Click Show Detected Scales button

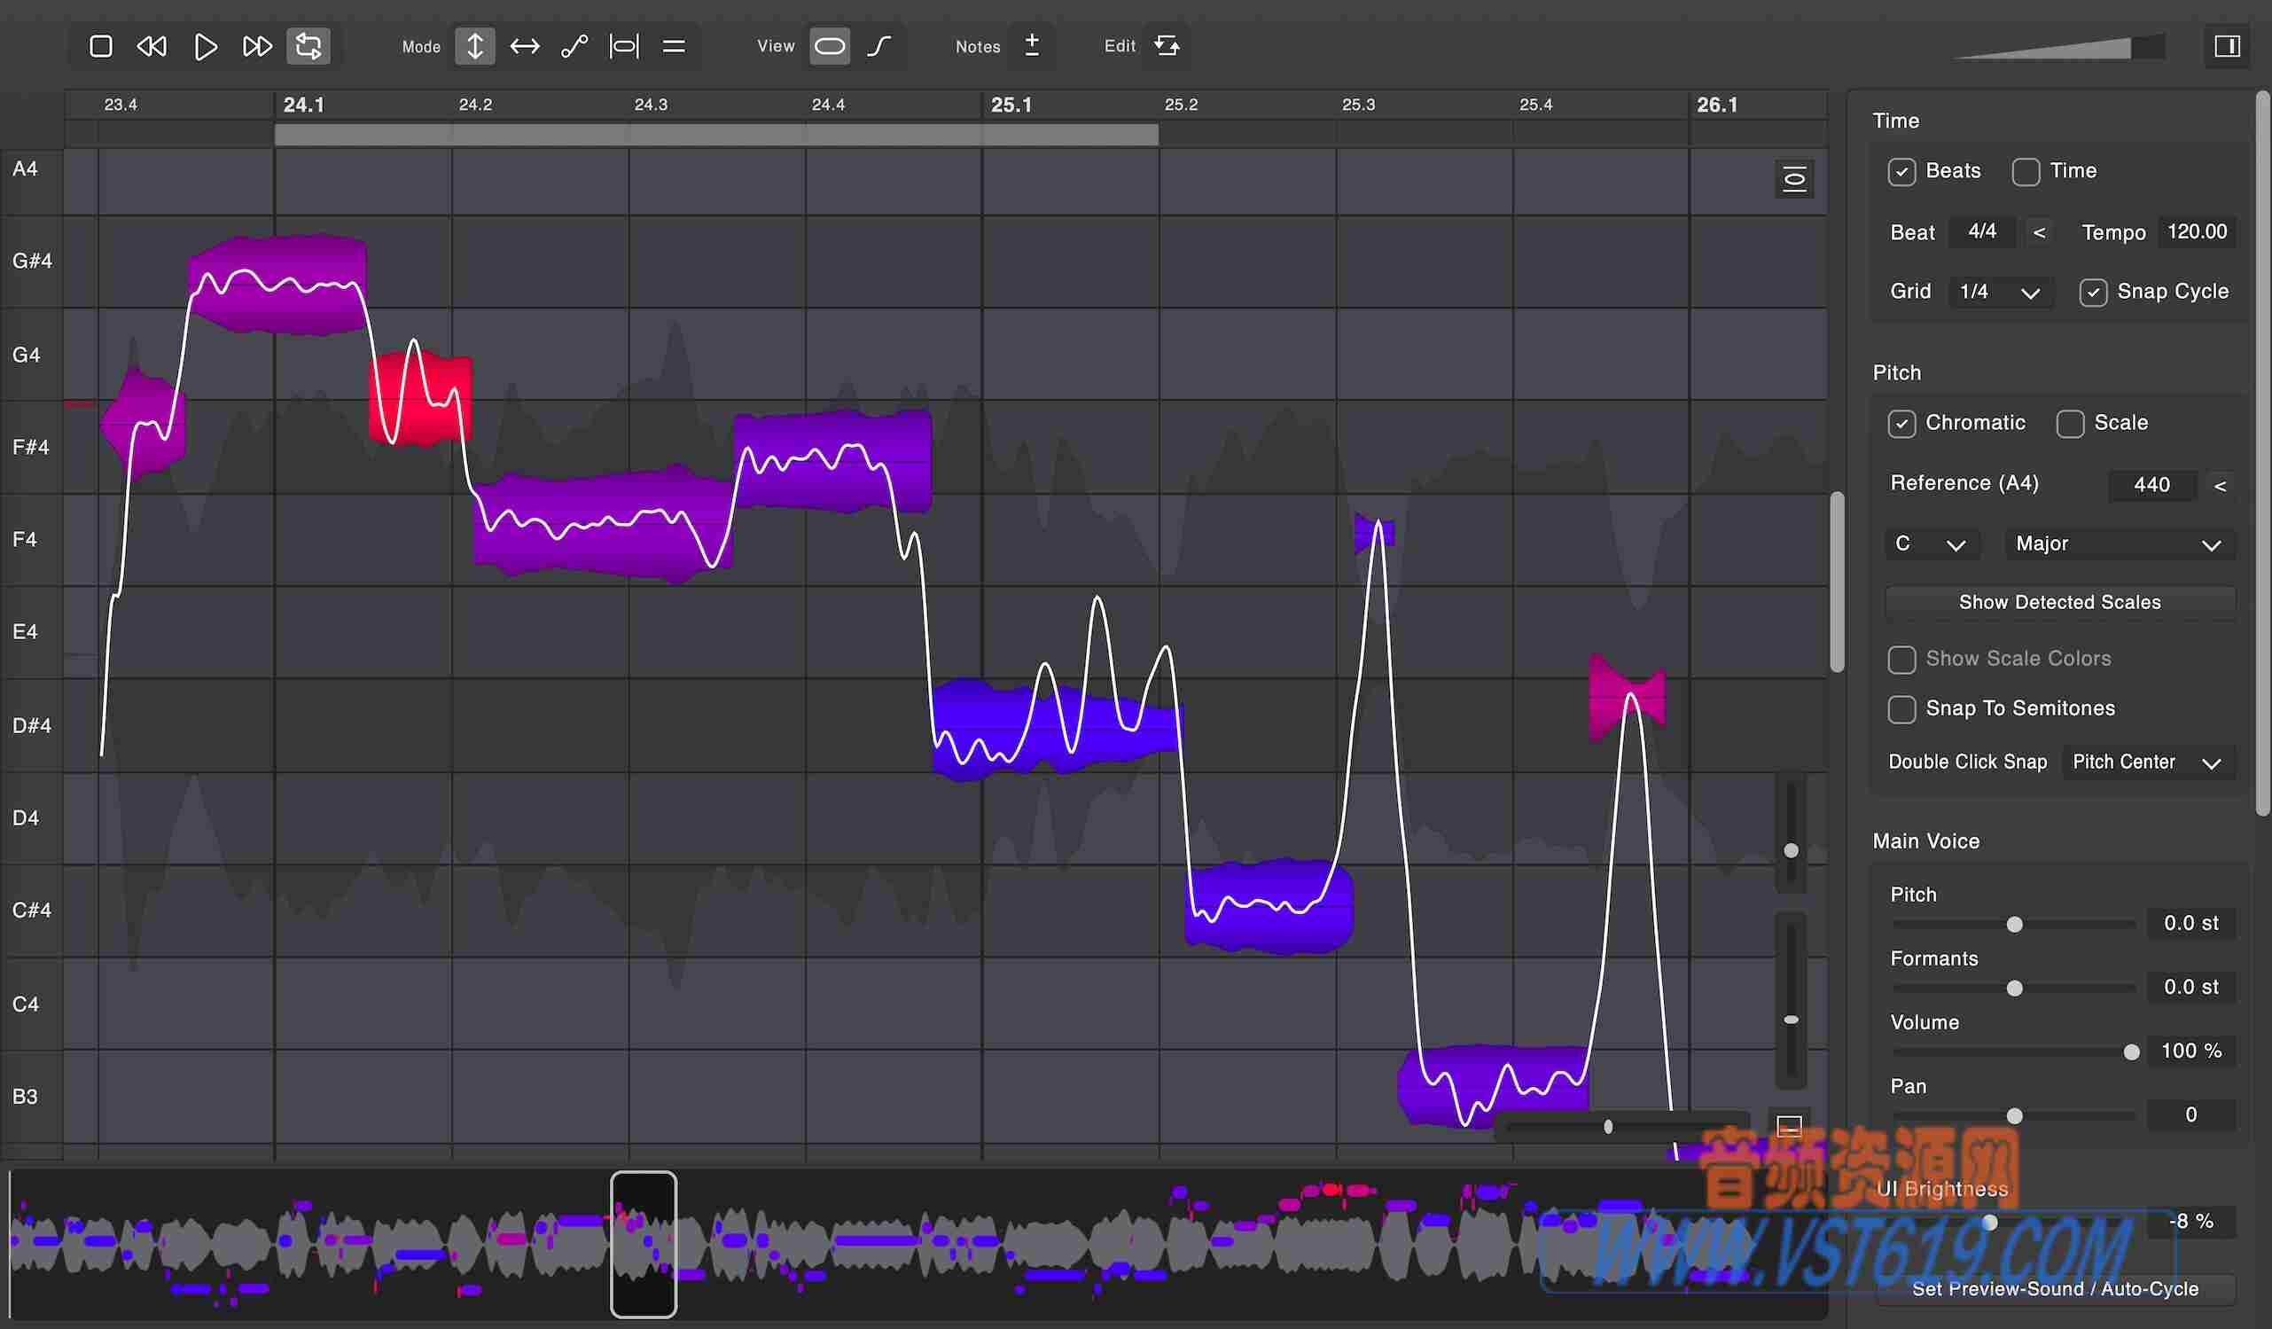[2059, 602]
